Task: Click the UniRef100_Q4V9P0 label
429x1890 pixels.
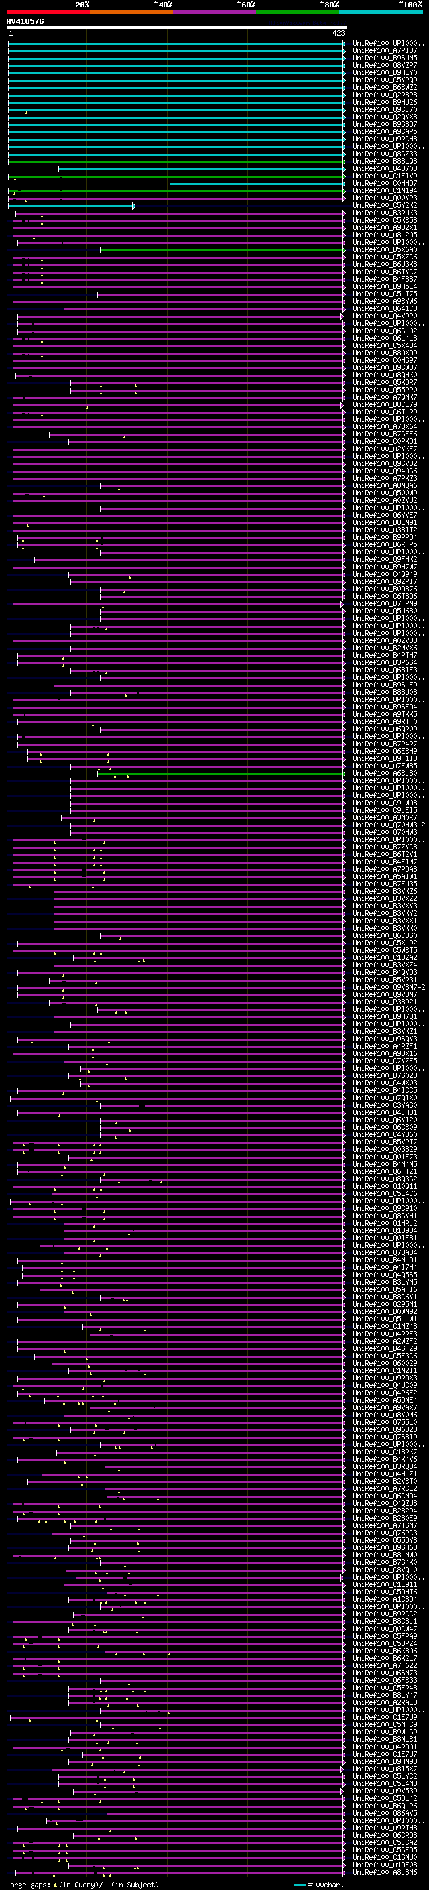Action: point(385,316)
